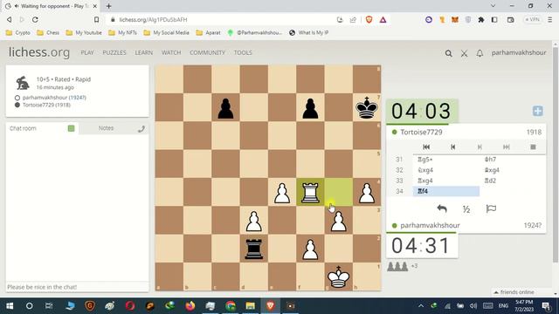Click the black rook on d2
The height and width of the screenshot is (314, 559).
pos(254,249)
